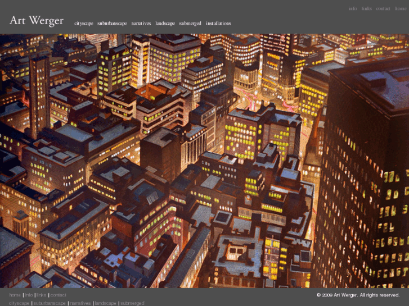This screenshot has height=306, width=409.
Task: Click the footer info link
Action: click(x=29, y=295)
